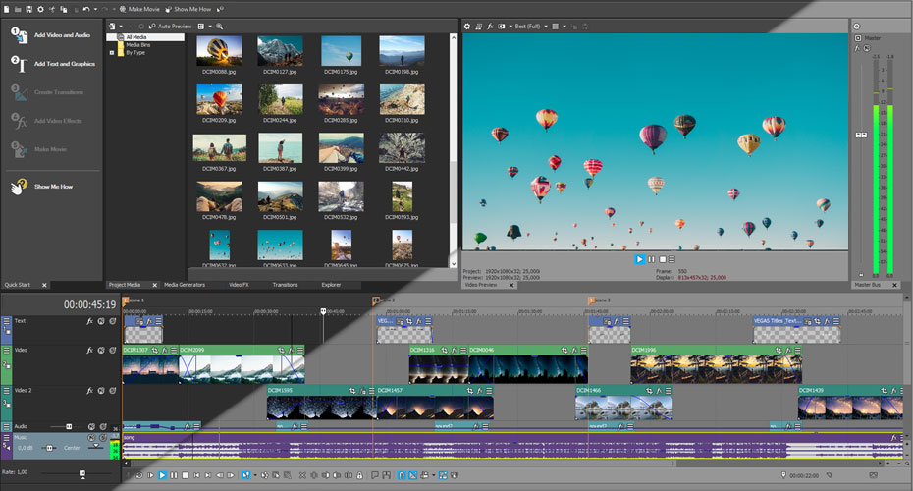
Task: Click the lock icon in timeline toolbar
Action: point(359,475)
